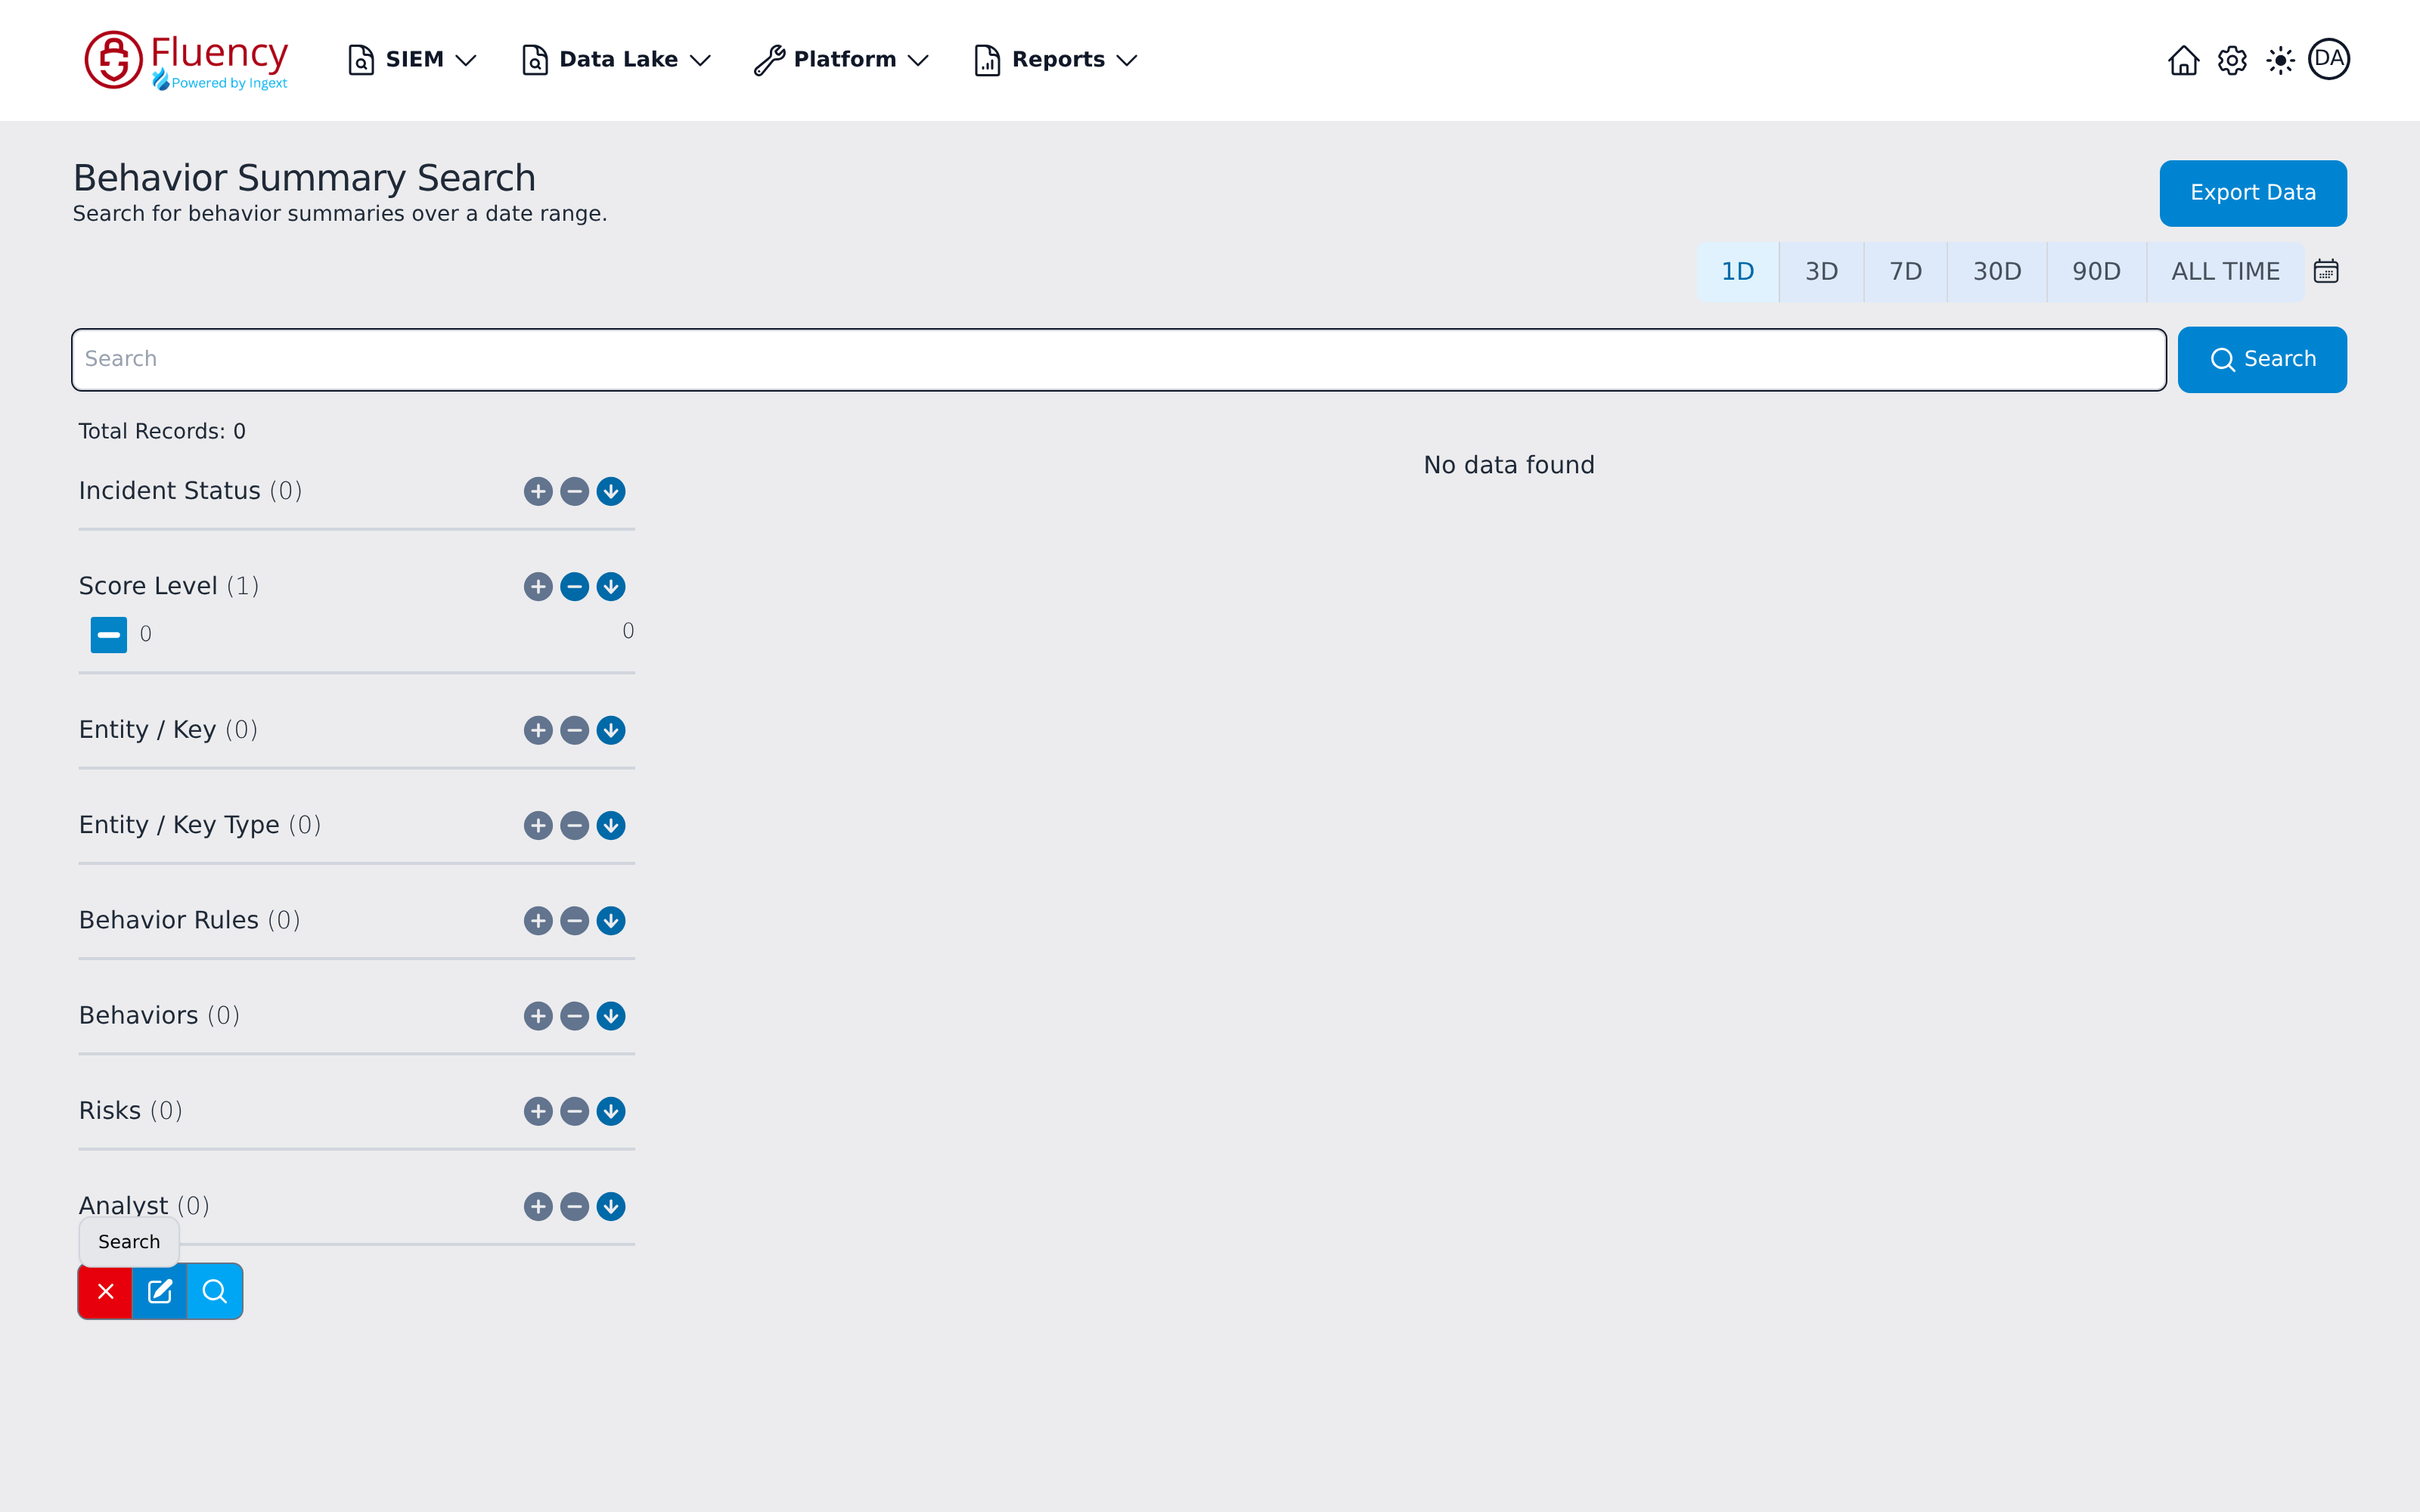Open the Data Lake menu
The width and height of the screenshot is (2420, 1512).
(617, 60)
